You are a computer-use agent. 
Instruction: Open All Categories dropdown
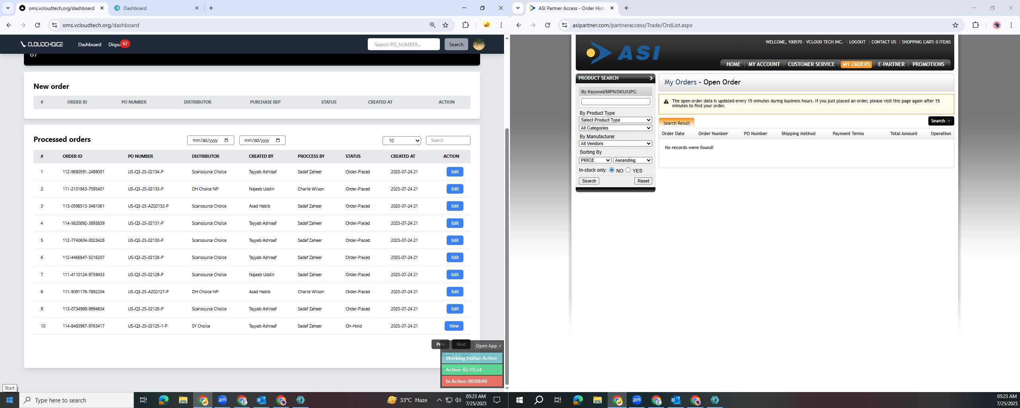click(x=615, y=128)
